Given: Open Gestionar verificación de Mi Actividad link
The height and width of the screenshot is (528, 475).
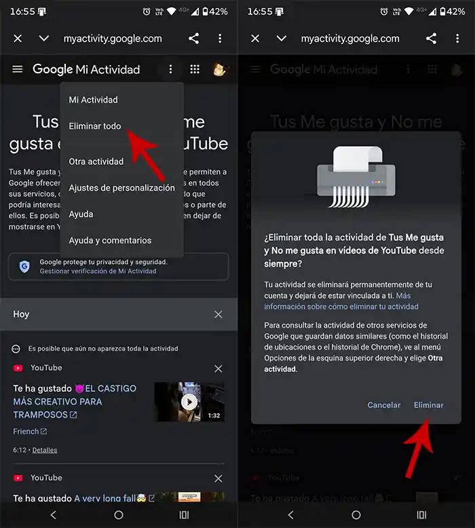Looking at the screenshot, I should (98, 271).
